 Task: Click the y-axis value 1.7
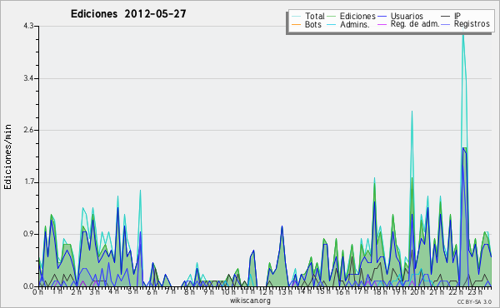click(28, 182)
